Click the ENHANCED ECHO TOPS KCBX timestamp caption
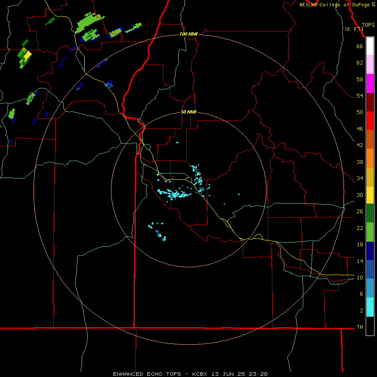This screenshot has width=377, height=377. (190, 374)
